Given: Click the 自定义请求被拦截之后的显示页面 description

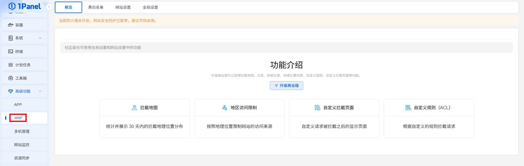Looking at the screenshot, I should click(334, 126).
